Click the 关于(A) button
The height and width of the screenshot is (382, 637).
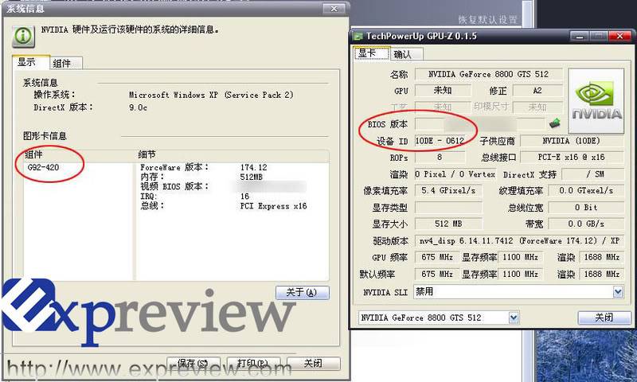click(303, 292)
